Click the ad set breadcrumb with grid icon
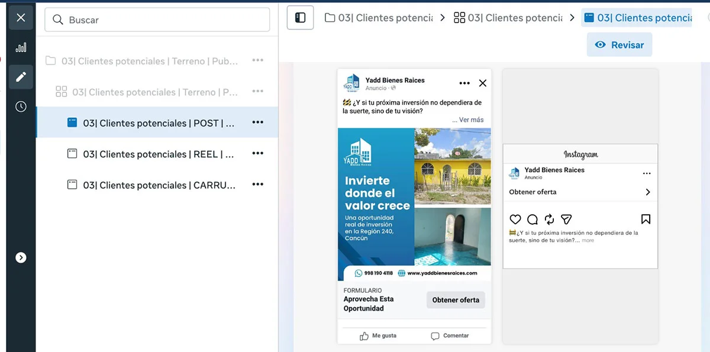The width and height of the screenshot is (710, 352). pyautogui.click(x=508, y=18)
